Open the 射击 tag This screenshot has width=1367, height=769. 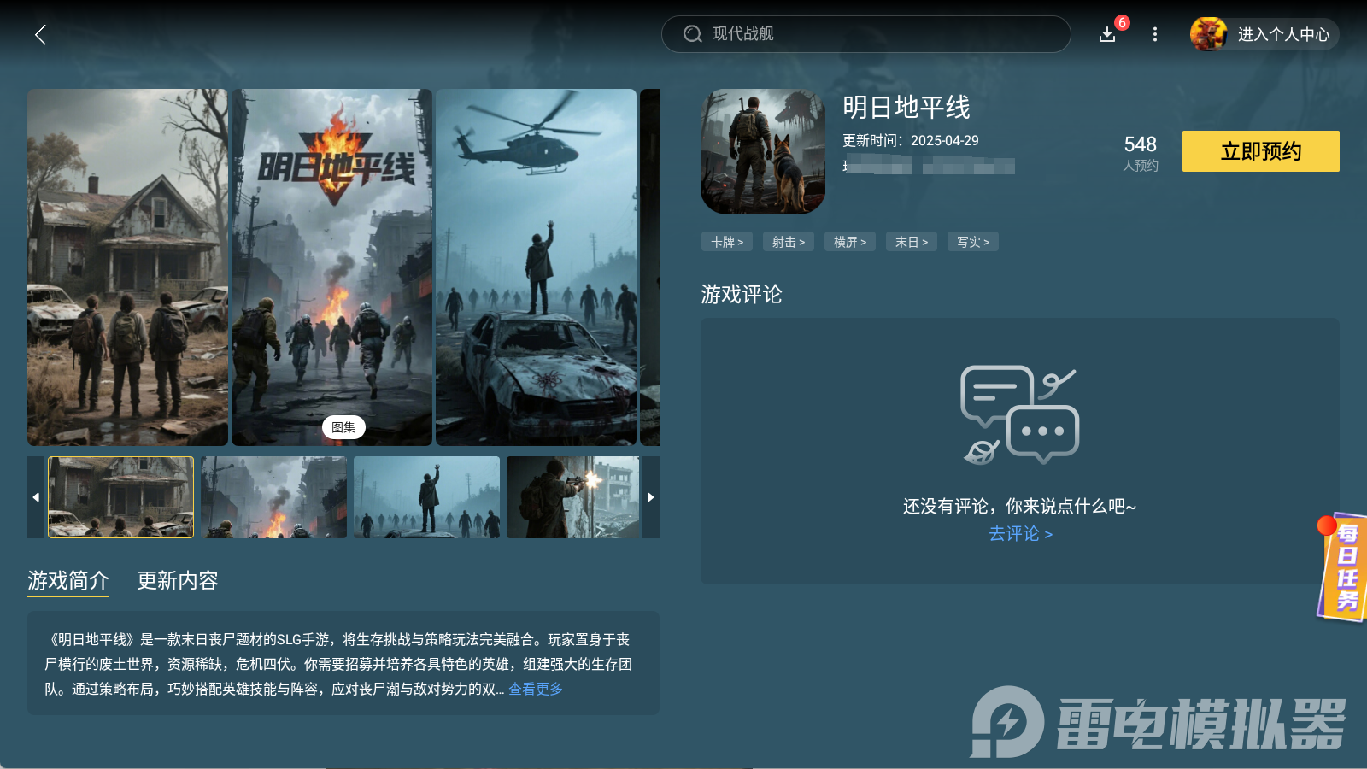pyautogui.click(x=789, y=242)
